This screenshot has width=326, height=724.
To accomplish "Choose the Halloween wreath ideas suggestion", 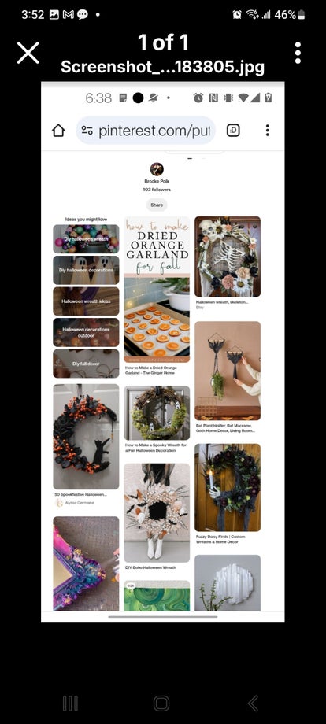I will pyautogui.click(x=86, y=301).
